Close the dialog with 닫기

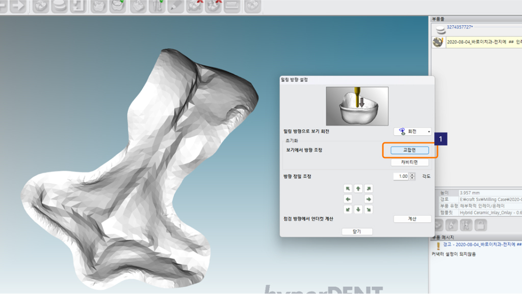point(357,231)
